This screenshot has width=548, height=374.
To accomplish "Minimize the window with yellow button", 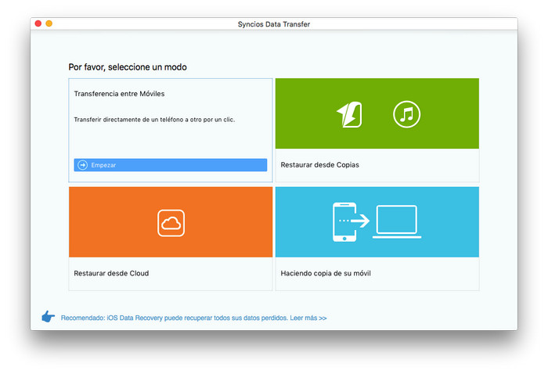I will 49,23.
